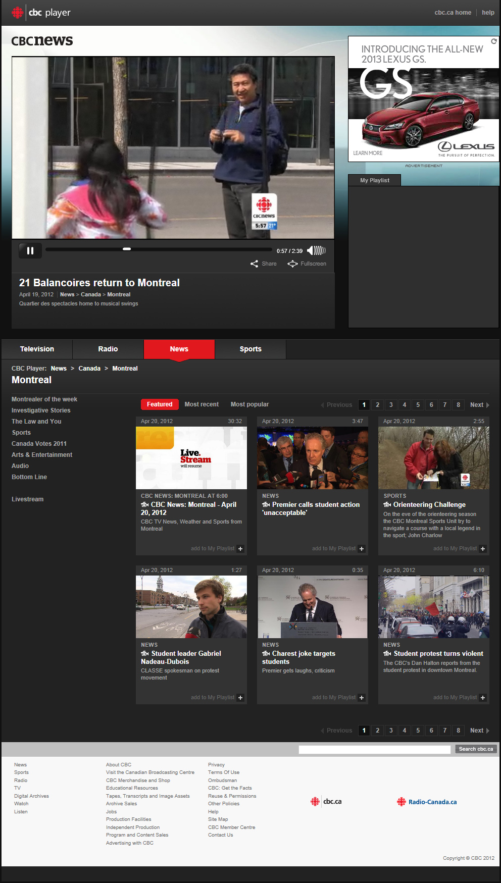Open the Student leader Gabriel Nadeau-Dubois title

coord(181,657)
